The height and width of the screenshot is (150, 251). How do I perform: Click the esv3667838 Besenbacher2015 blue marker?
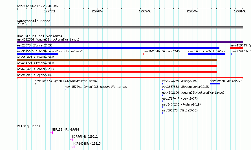pos(162,89)
